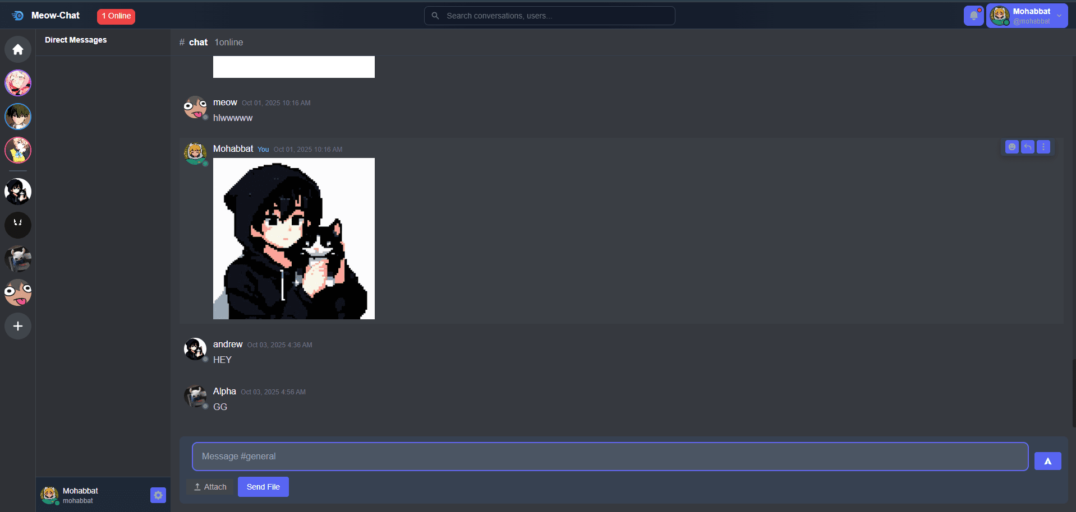Select the all-black cat avatar in sidebar
Screen dimensions: 1076x512
click(x=18, y=225)
